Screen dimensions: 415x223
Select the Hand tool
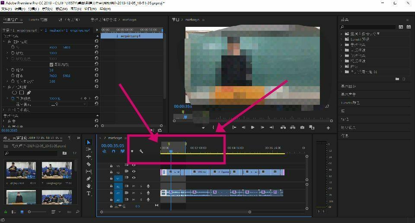pyautogui.click(x=89, y=186)
